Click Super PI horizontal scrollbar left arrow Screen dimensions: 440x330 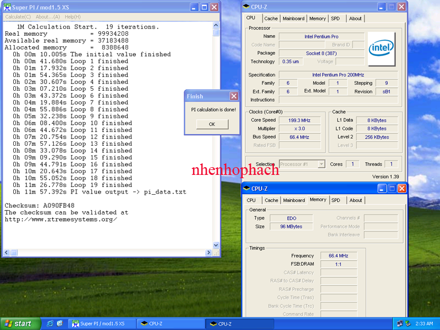pos(7,252)
